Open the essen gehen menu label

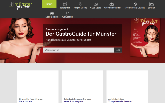65,8
